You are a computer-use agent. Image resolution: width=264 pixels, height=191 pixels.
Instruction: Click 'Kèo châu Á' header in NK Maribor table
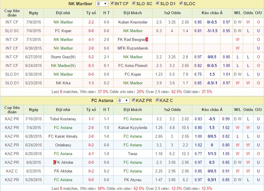tap(212, 13)
